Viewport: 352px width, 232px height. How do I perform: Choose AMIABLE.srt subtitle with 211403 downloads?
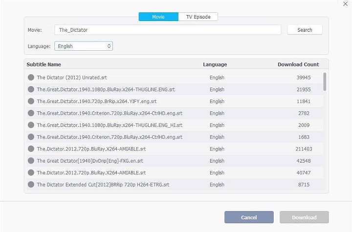tap(31, 149)
